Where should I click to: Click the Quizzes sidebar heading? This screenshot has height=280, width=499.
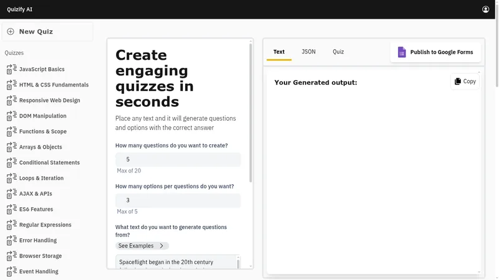(x=14, y=53)
